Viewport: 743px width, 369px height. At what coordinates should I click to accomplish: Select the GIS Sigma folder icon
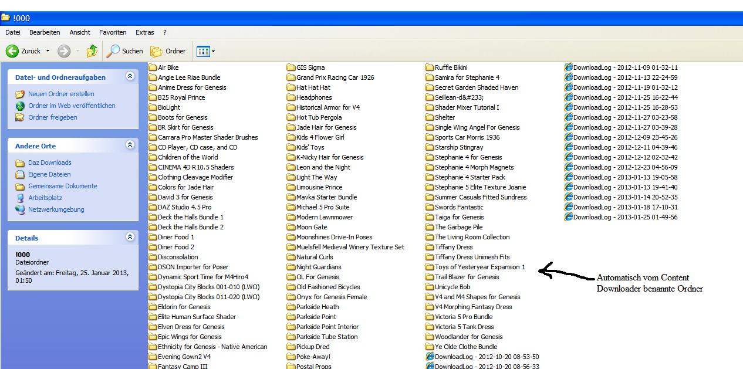coord(291,67)
